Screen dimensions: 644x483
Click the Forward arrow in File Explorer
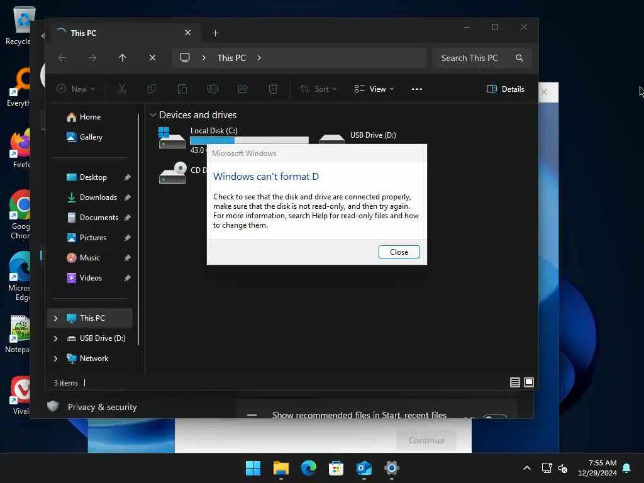point(92,58)
